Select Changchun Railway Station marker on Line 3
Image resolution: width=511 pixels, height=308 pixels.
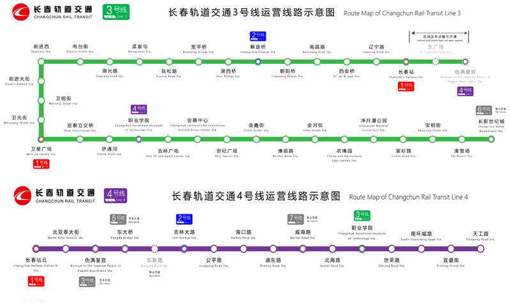click(406, 62)
